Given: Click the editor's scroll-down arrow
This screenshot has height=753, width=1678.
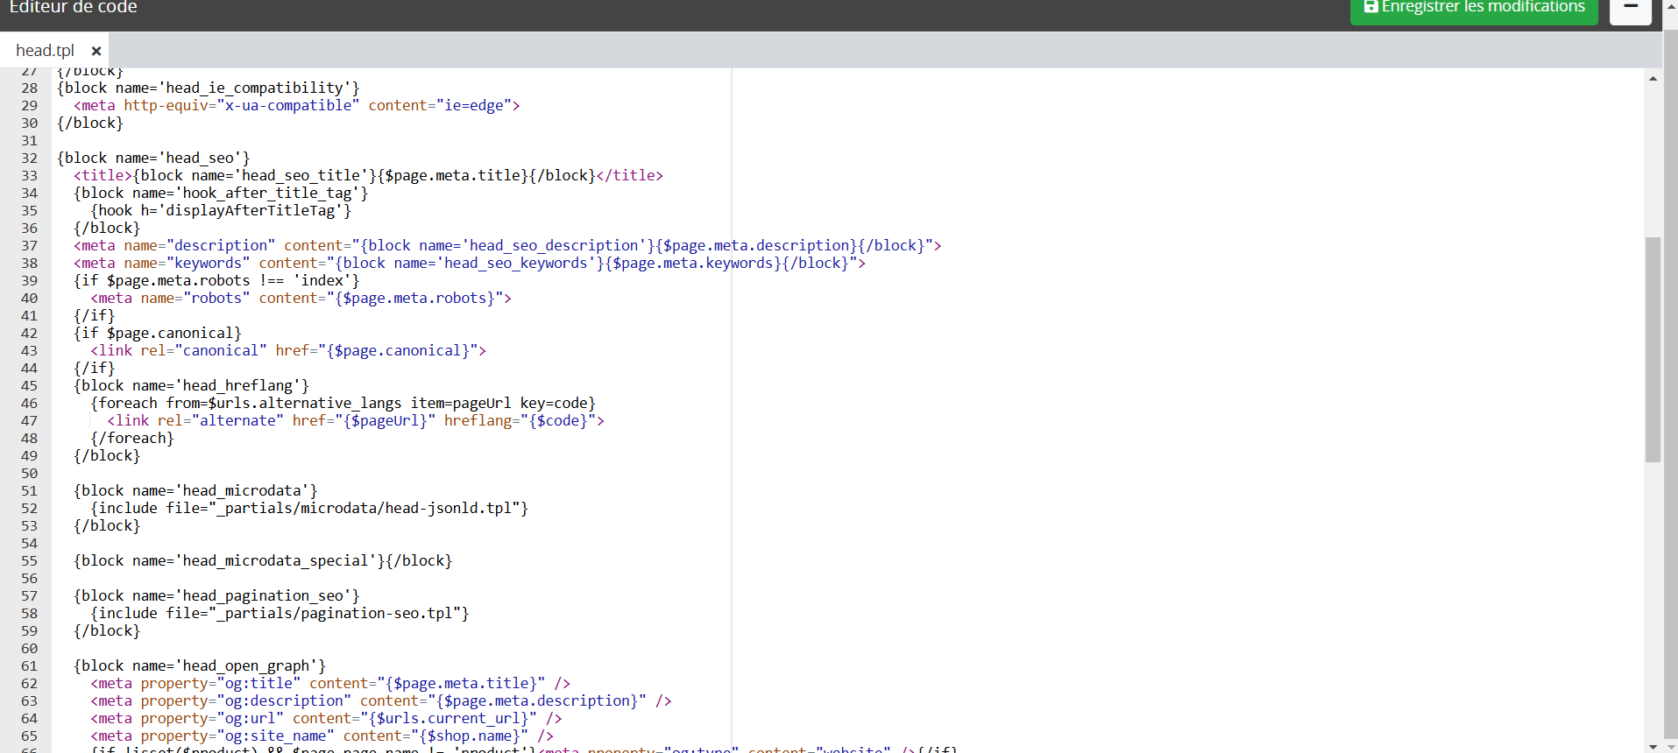Looking at the screenshot, I should (1653, 746).
